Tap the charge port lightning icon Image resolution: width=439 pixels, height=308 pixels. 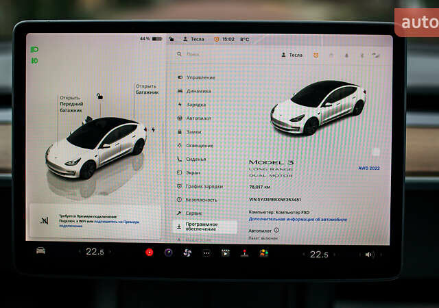click(x=153, y=129)
